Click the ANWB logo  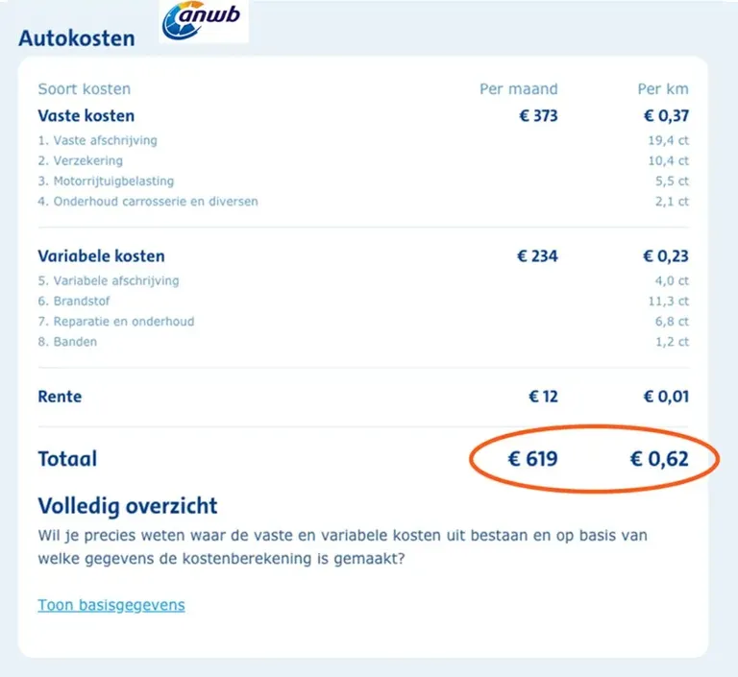204,22
